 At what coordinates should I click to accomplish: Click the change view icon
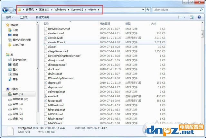point(180,17)
